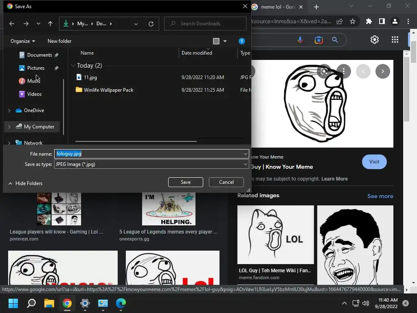Click the See more link
Image resolution: width=417 pixels, height=313 pixels.
pos(380,196)
